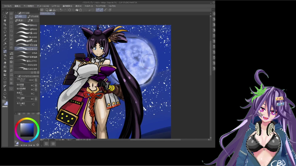Open the レイヤー(L) menu
The image size is (296, 166).
coord(55,6)
